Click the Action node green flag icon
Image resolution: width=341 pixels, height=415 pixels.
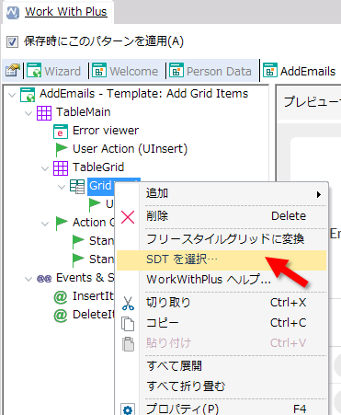click(x=62, y=224)
